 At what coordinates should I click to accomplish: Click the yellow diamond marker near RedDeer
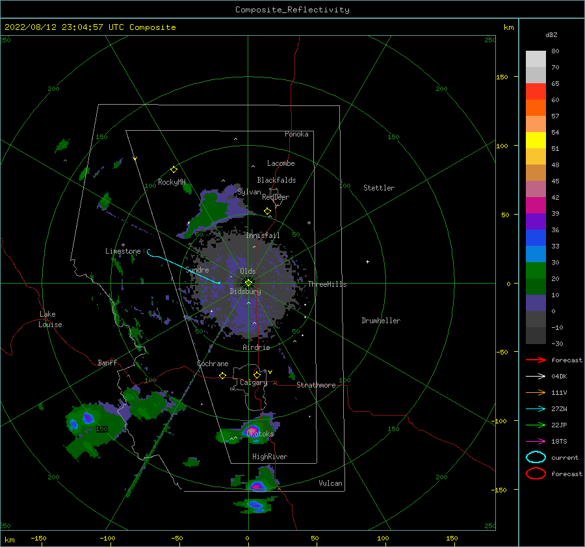268,211
